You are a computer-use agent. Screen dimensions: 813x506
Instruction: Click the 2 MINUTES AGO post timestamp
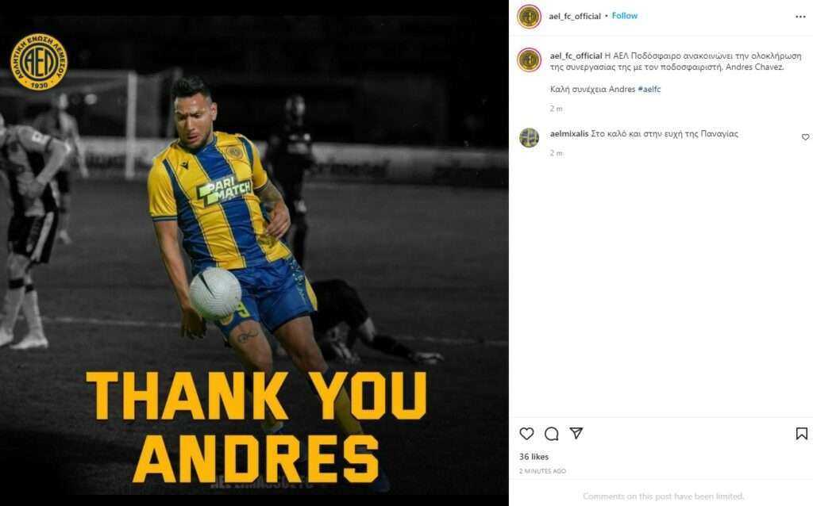click(542, 471)
